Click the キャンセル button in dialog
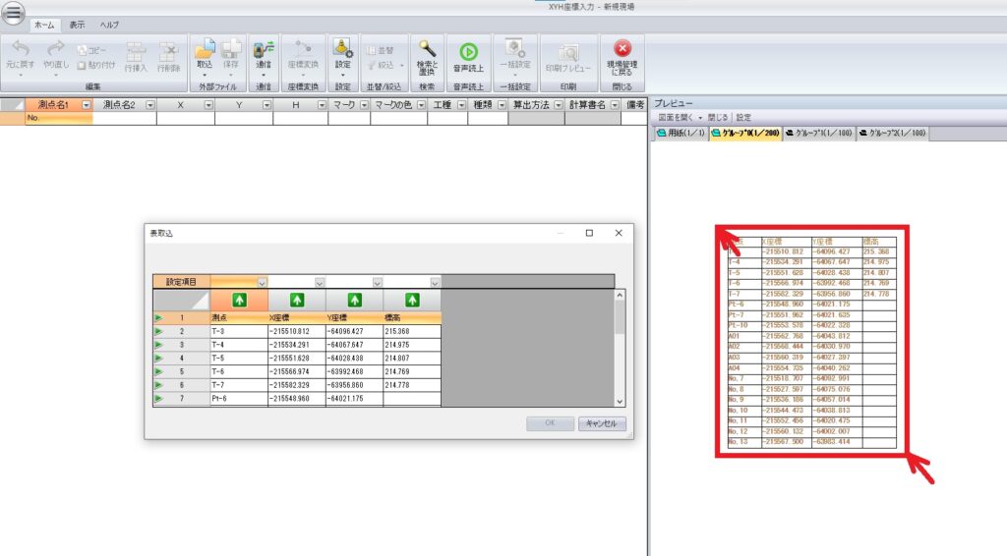The width and height of the screenshot is (1007, 556). pyautogui.click(x=600, y=423)
